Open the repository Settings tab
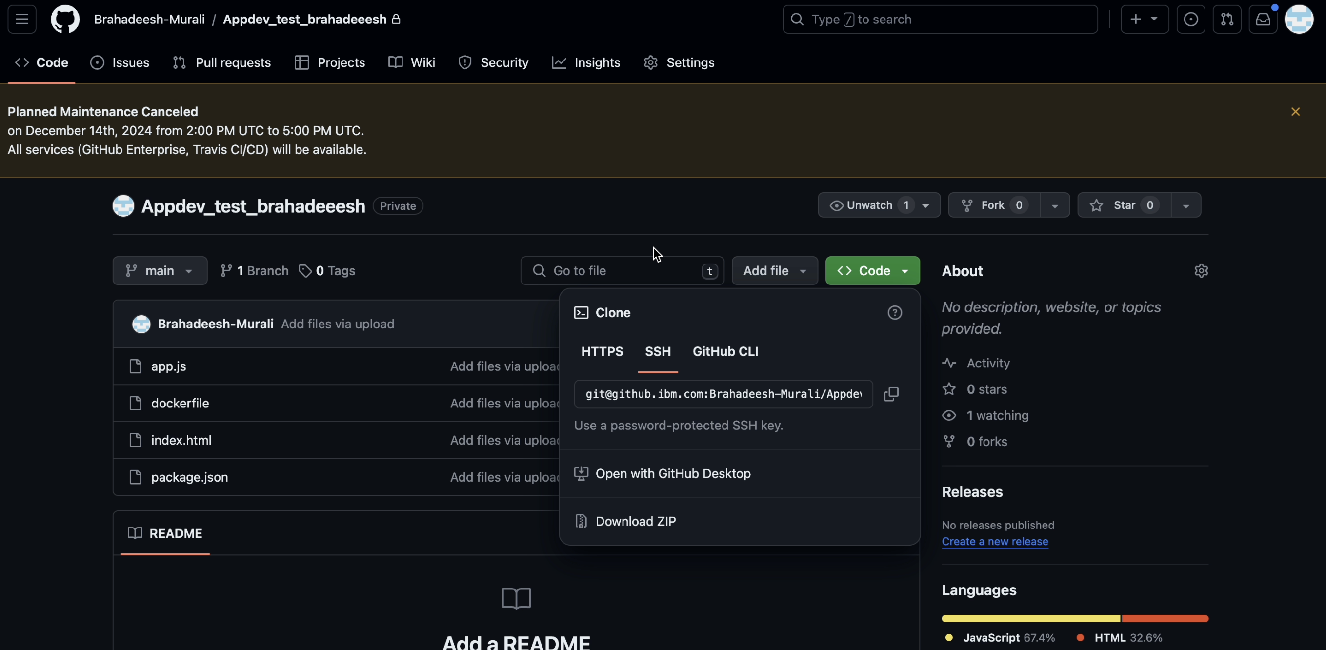 click(x=679, y=62)
